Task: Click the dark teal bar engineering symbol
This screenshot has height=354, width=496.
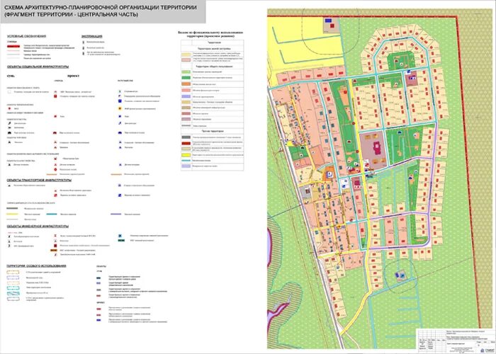Action: (x=121, y=241)
